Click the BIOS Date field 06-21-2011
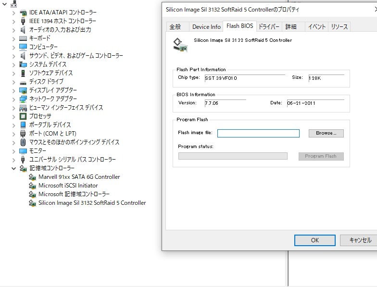Image resolution: width=377 pixels, height=287 pixels. tap(315, 103)
